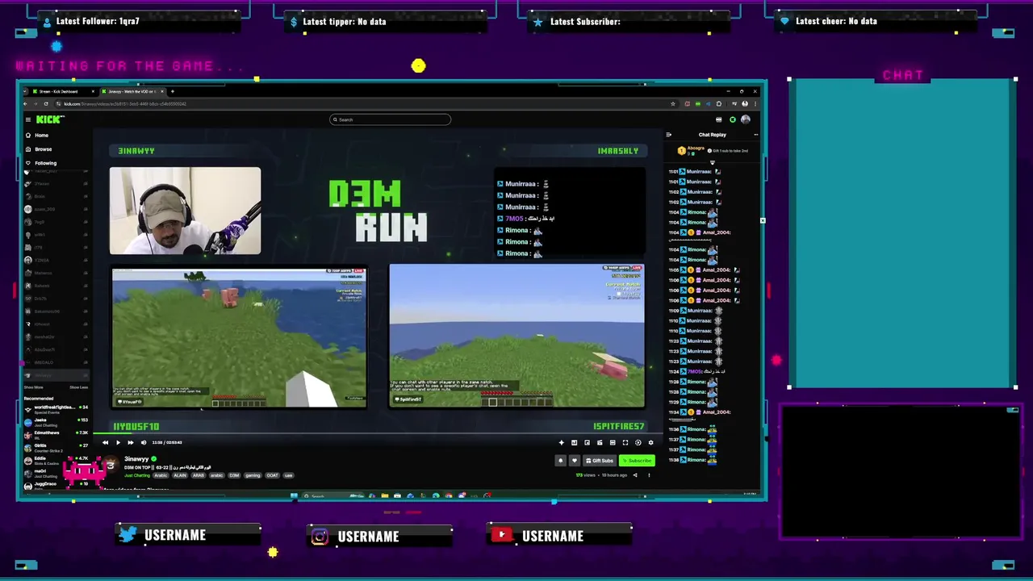Collapse sidebar with Show Less
Screen dimensions: 1033x581
point(78,387)
